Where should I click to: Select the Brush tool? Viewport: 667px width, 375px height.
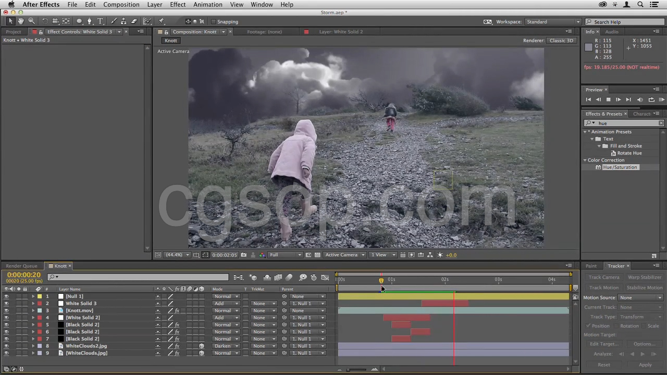(x=114, y=21)
